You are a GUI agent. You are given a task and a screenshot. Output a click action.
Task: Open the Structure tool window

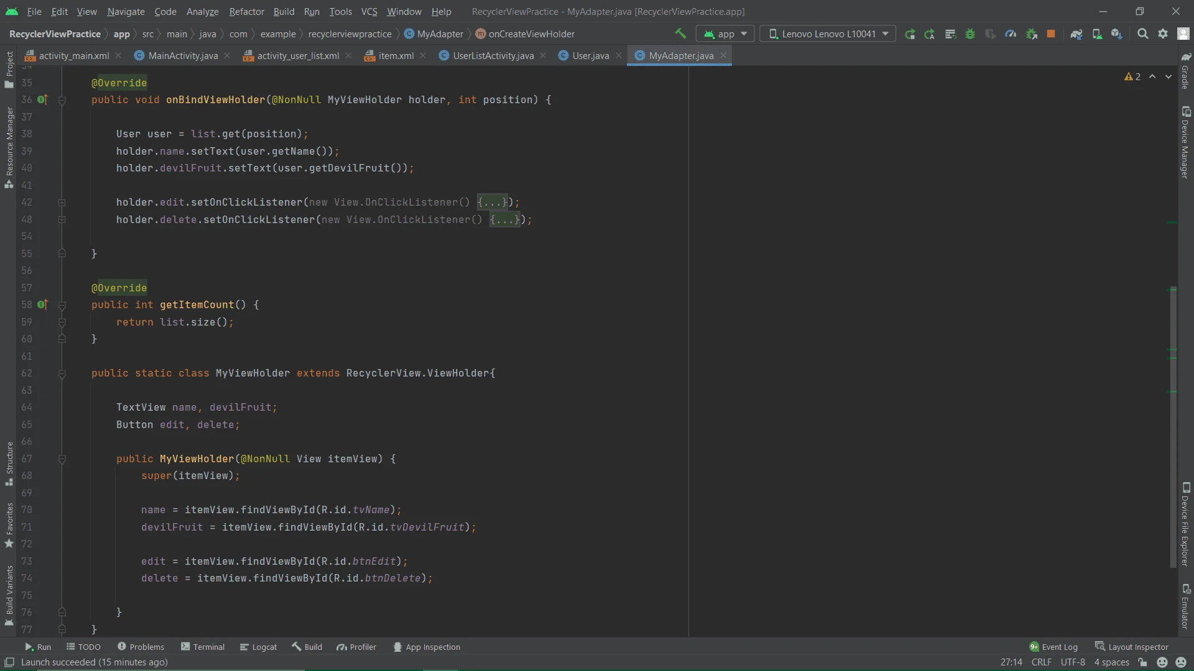click(9, 463)
